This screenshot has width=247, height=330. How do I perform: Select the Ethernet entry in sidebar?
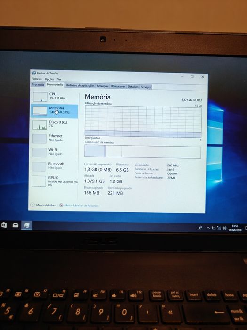click(x=55, y=139)
